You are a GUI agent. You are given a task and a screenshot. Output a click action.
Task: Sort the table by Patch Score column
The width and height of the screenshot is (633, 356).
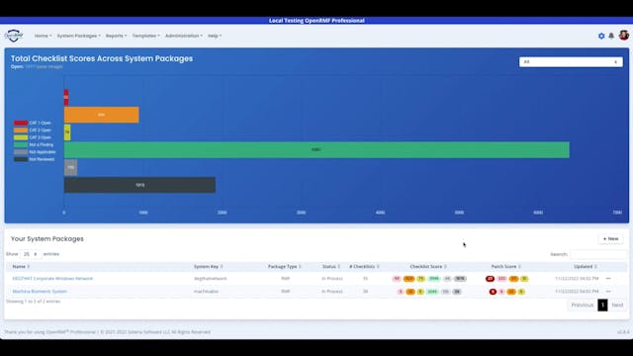coord(505,266)
